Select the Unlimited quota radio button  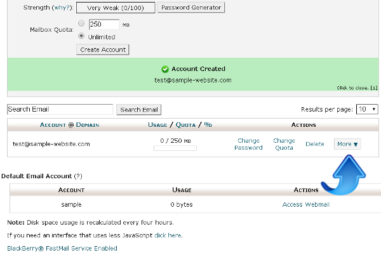point(81,36)
